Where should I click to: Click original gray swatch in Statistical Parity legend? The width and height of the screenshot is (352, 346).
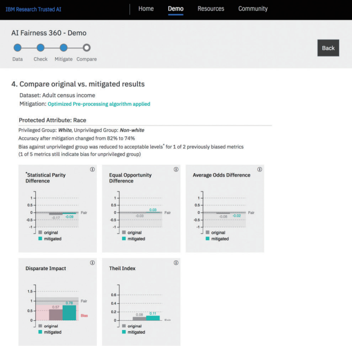tap(40, 233)
